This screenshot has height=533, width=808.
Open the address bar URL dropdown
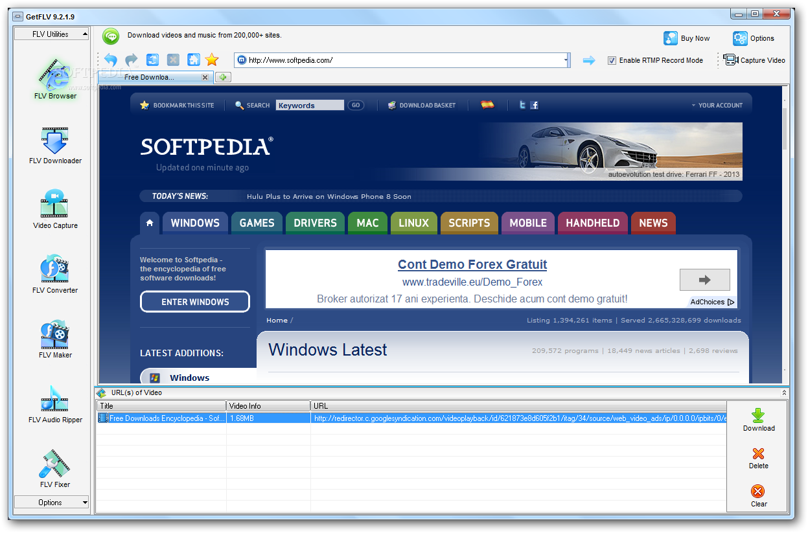(566, 60)
